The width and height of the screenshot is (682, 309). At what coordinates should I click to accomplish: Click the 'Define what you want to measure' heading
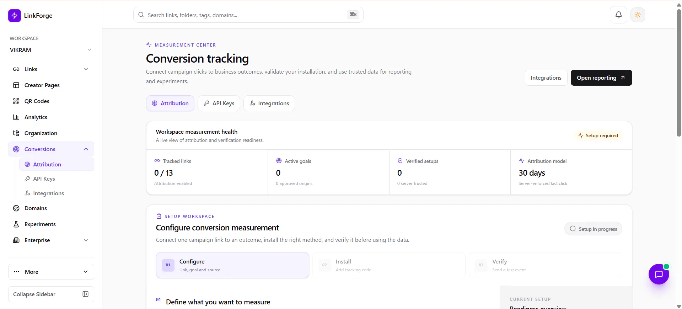(218, 302)
